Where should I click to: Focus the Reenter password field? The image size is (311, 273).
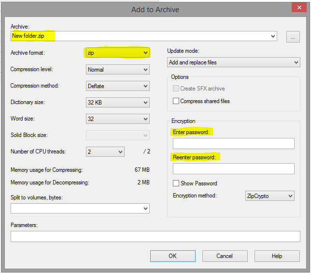233,169
